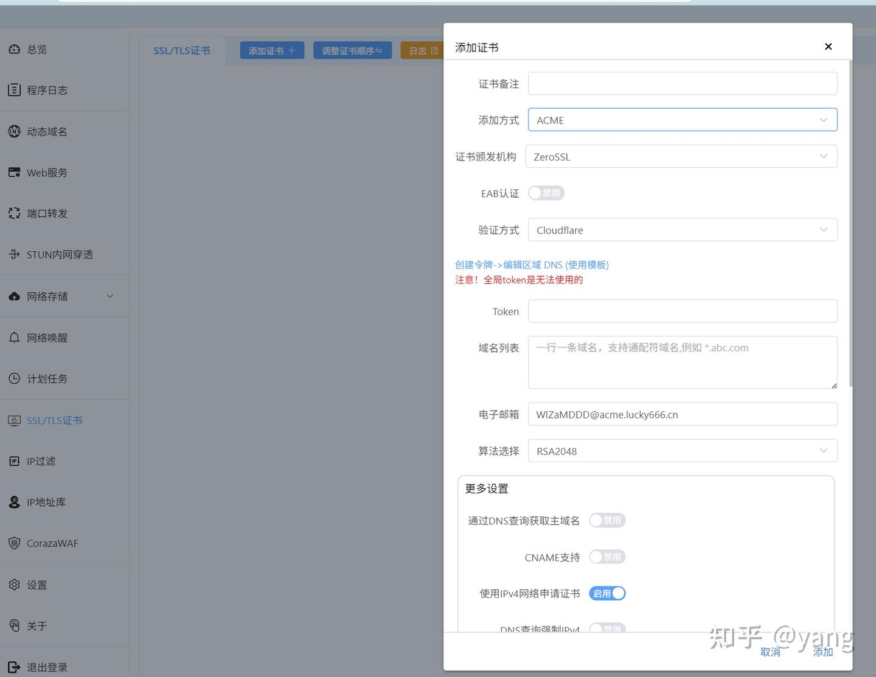
Task: Toggle the DNS查询强制IPv4 switch
Action: pyautogui.click(x=607, y=628)
